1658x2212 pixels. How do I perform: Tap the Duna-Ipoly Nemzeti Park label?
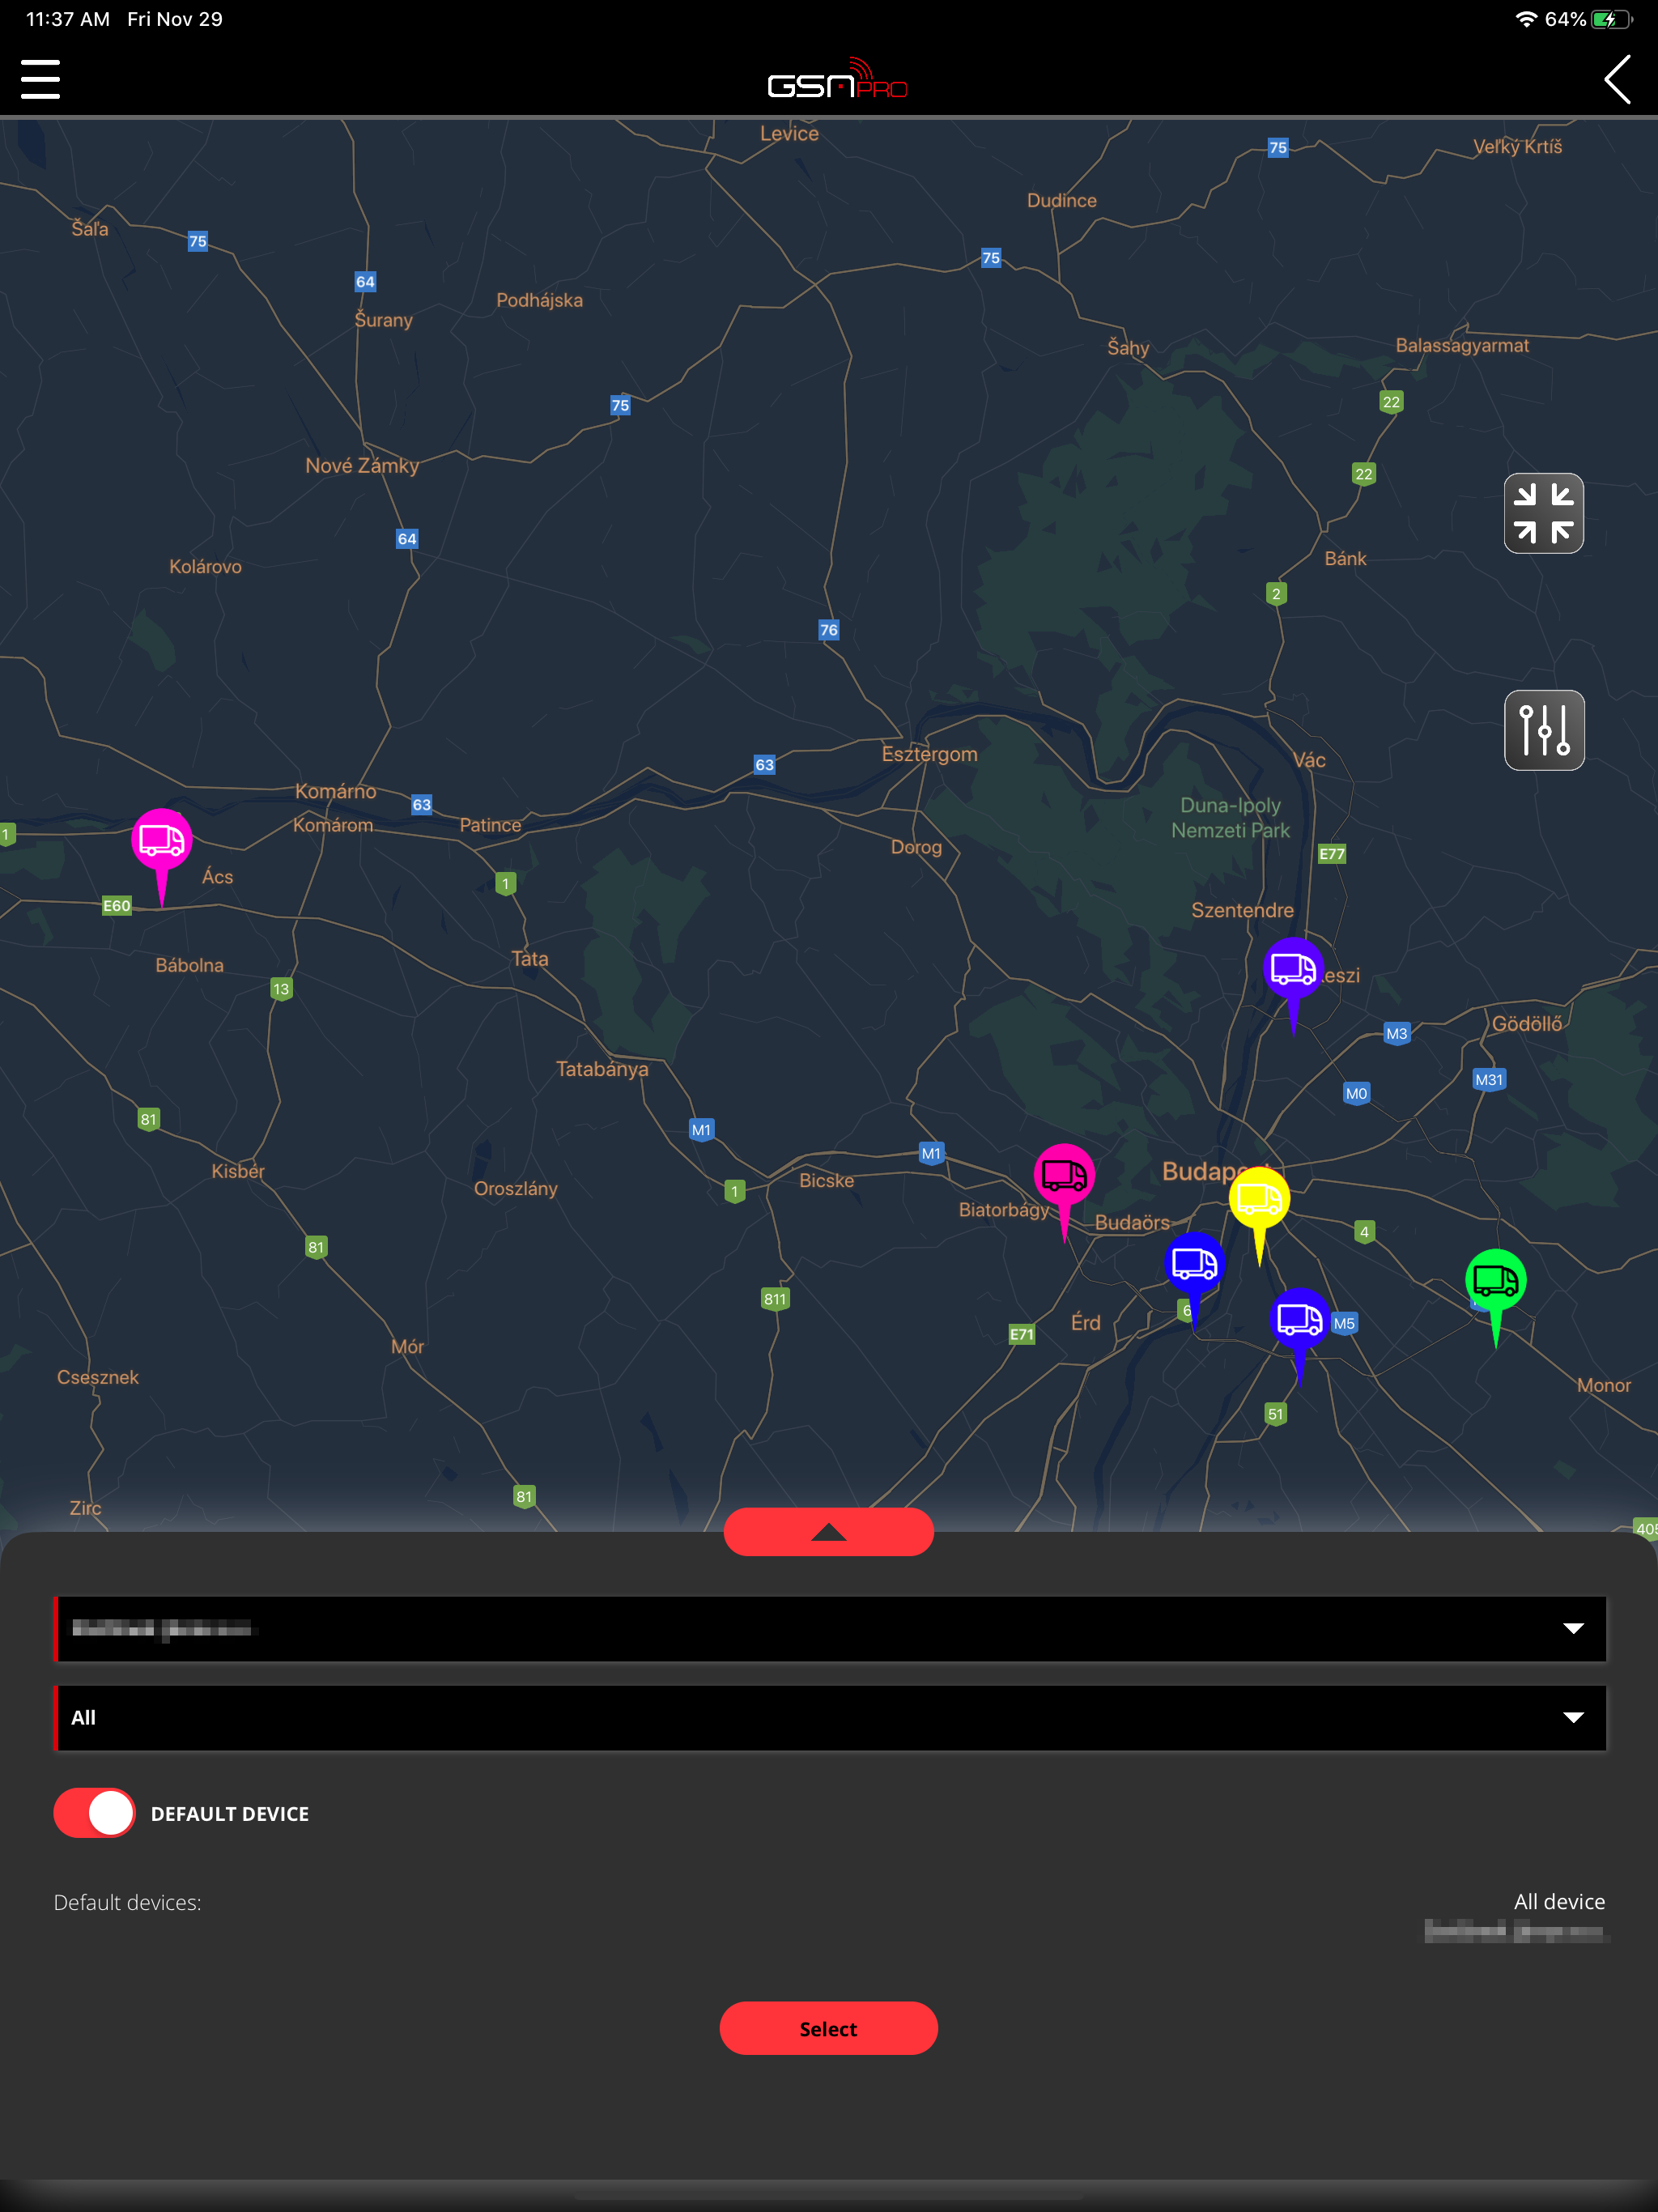click(x=1230, y=817)
